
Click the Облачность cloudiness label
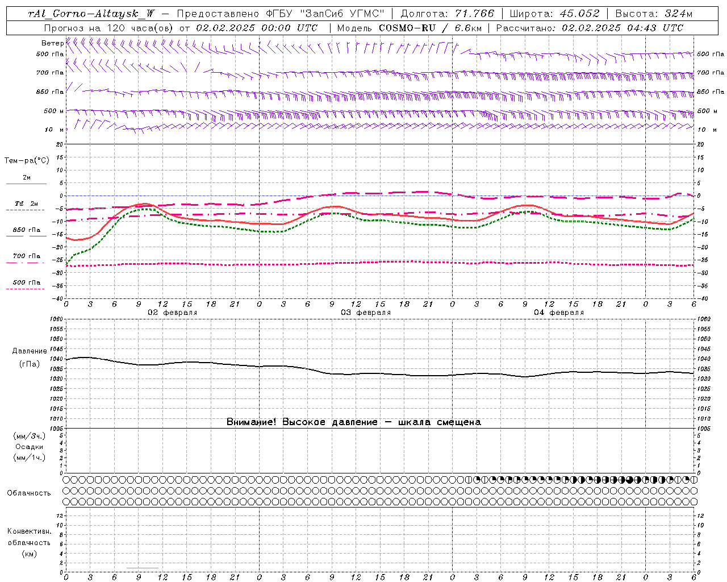tap(29, 493)
